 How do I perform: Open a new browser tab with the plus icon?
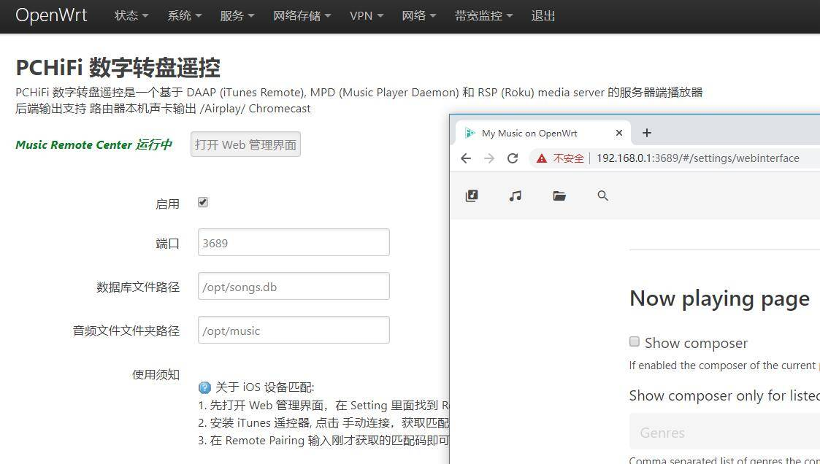coord(647,133)
